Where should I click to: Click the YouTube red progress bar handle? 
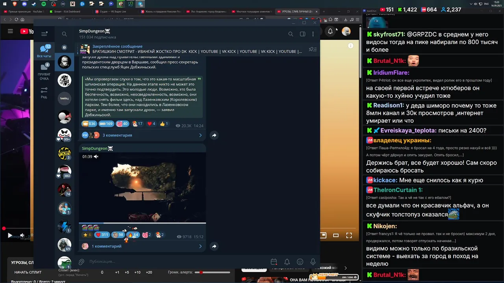4,228
